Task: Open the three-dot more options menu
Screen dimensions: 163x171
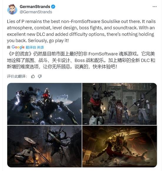Action: (x=154, y=7)
